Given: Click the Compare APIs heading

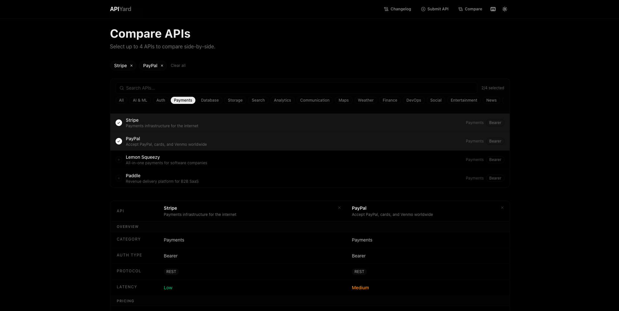Looking at the screenshot, I should (x=150, y=34).
